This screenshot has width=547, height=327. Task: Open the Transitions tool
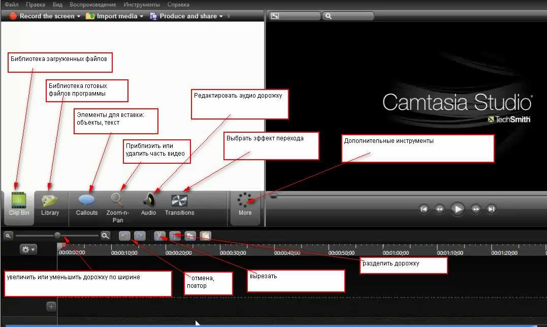pos(179,204)
